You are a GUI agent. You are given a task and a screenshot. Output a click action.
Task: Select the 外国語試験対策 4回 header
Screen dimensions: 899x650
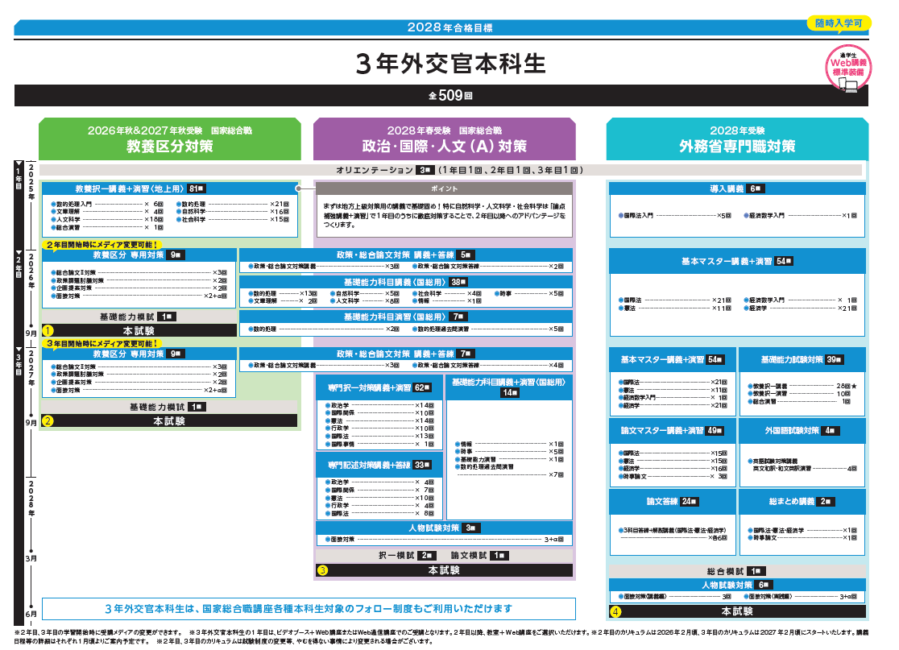(x=802, y=430)
